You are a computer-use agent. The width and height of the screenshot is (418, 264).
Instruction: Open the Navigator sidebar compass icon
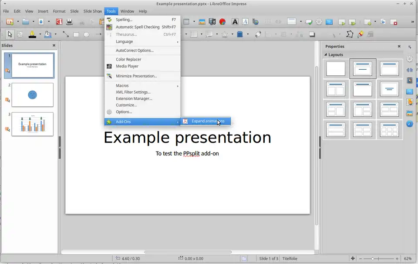click(409, 124)
